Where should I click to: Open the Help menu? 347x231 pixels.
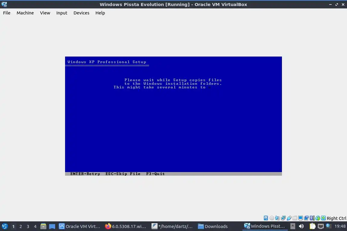[x=100, y=13]
